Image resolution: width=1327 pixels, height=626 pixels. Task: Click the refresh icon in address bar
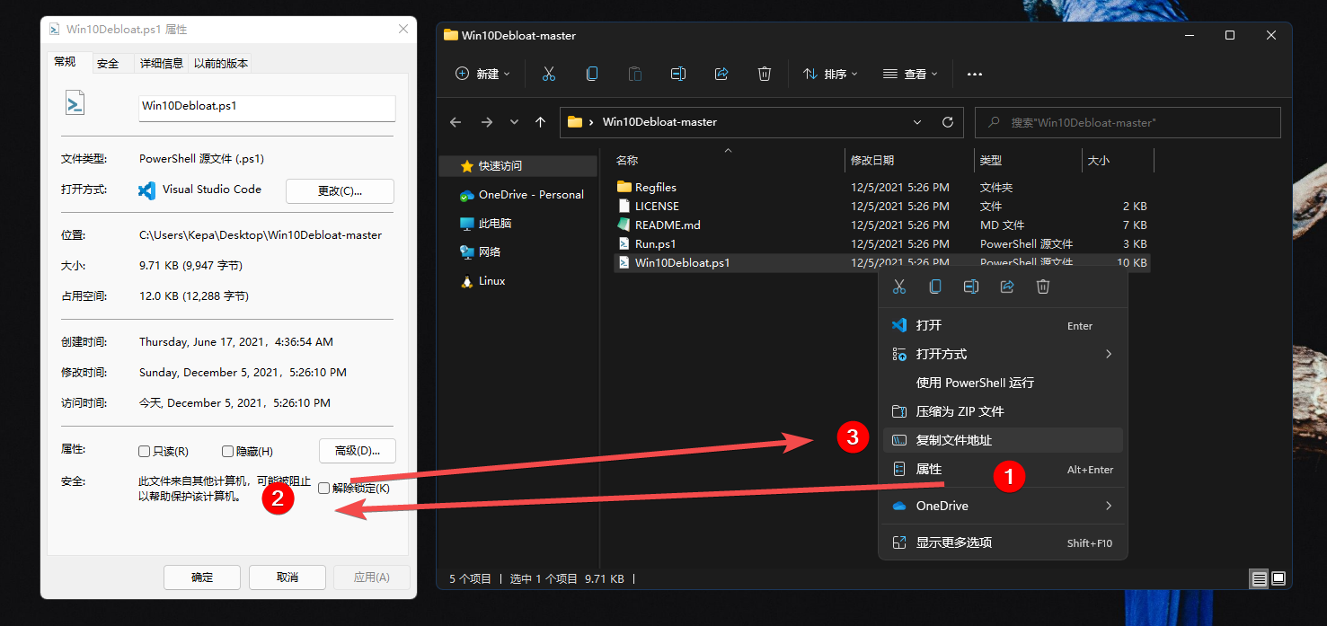[x=947, y=122]
